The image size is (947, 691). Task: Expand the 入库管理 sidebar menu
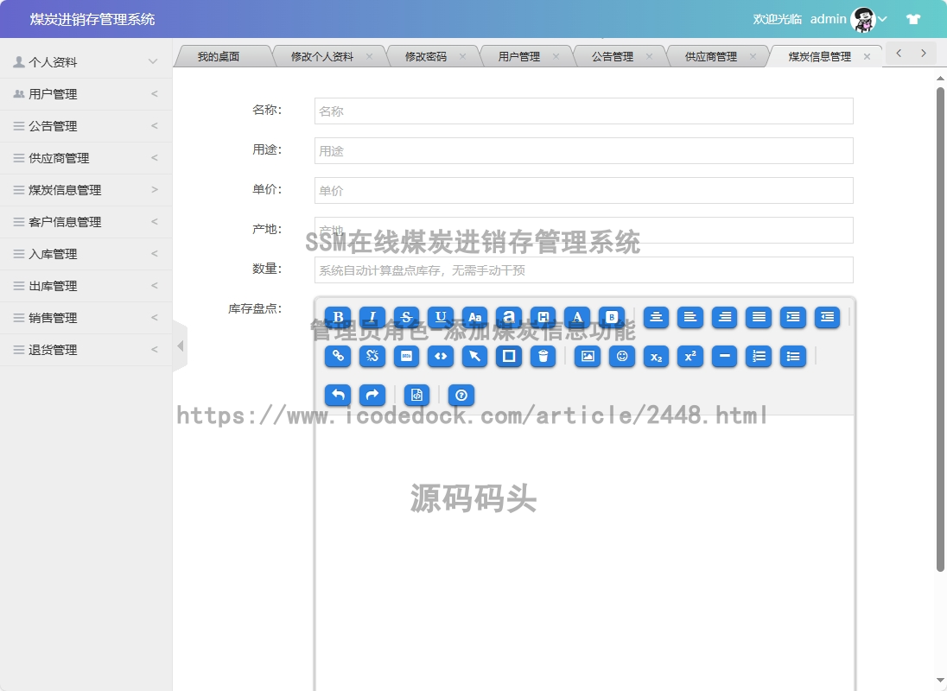(86, 254)
